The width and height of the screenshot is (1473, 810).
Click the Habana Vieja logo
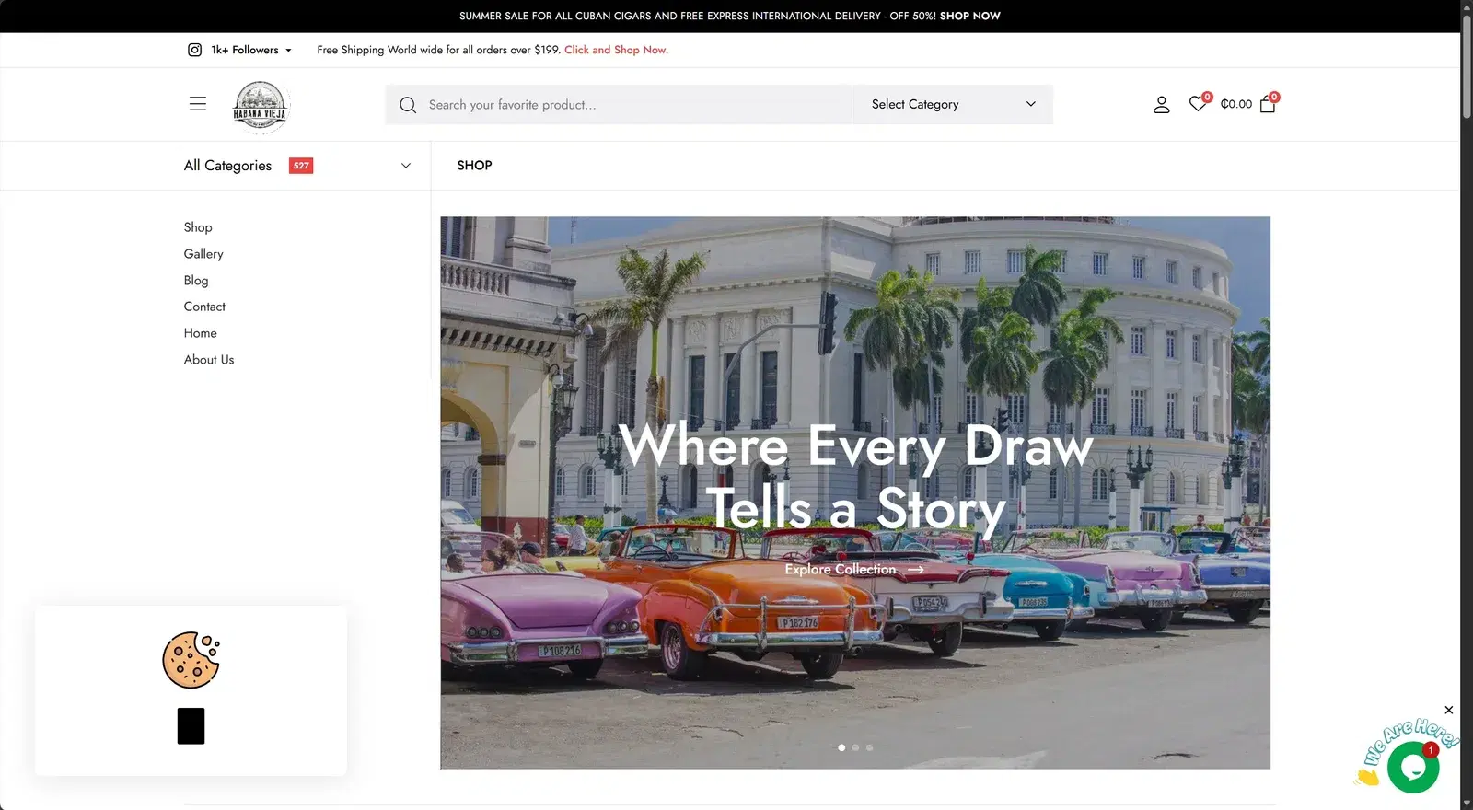click(x=261, y=107)
